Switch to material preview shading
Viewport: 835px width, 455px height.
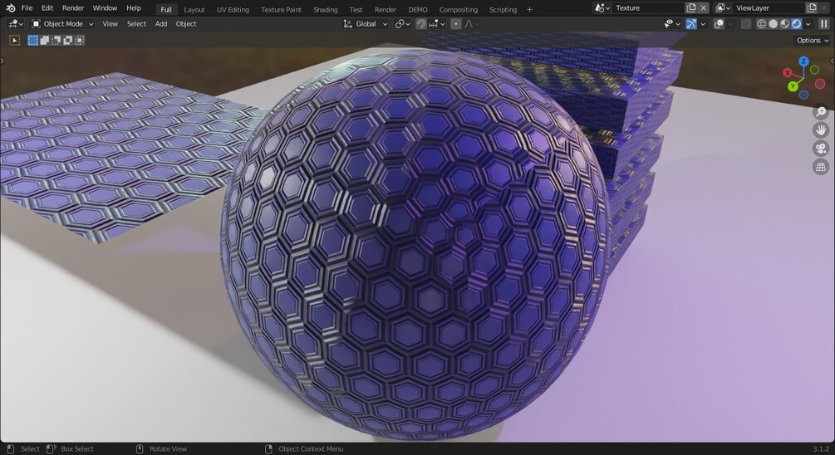785,24
